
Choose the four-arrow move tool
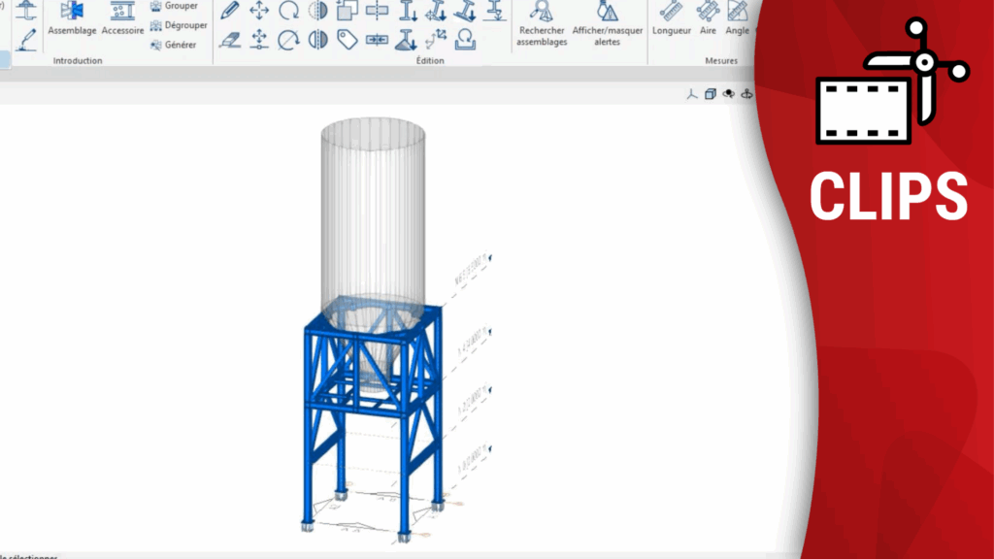[259, 11]
